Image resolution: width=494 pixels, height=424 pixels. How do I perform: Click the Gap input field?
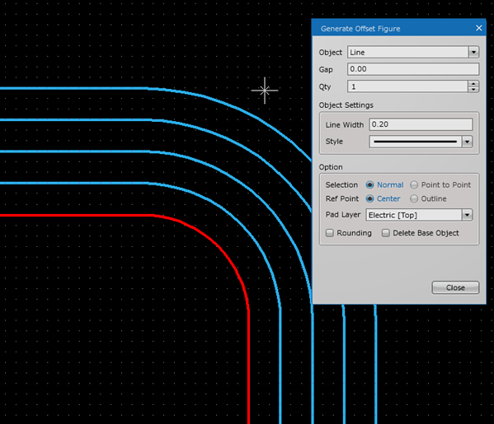413,69
